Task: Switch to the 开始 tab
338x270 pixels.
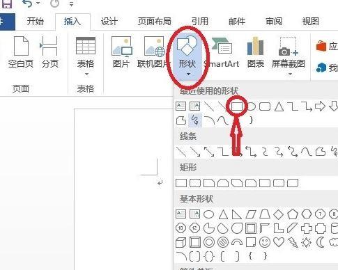Action: point(35,22)
